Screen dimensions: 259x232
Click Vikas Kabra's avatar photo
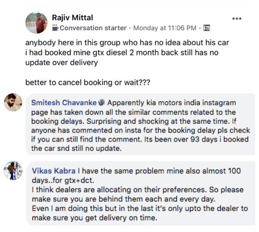pos(13,171)
